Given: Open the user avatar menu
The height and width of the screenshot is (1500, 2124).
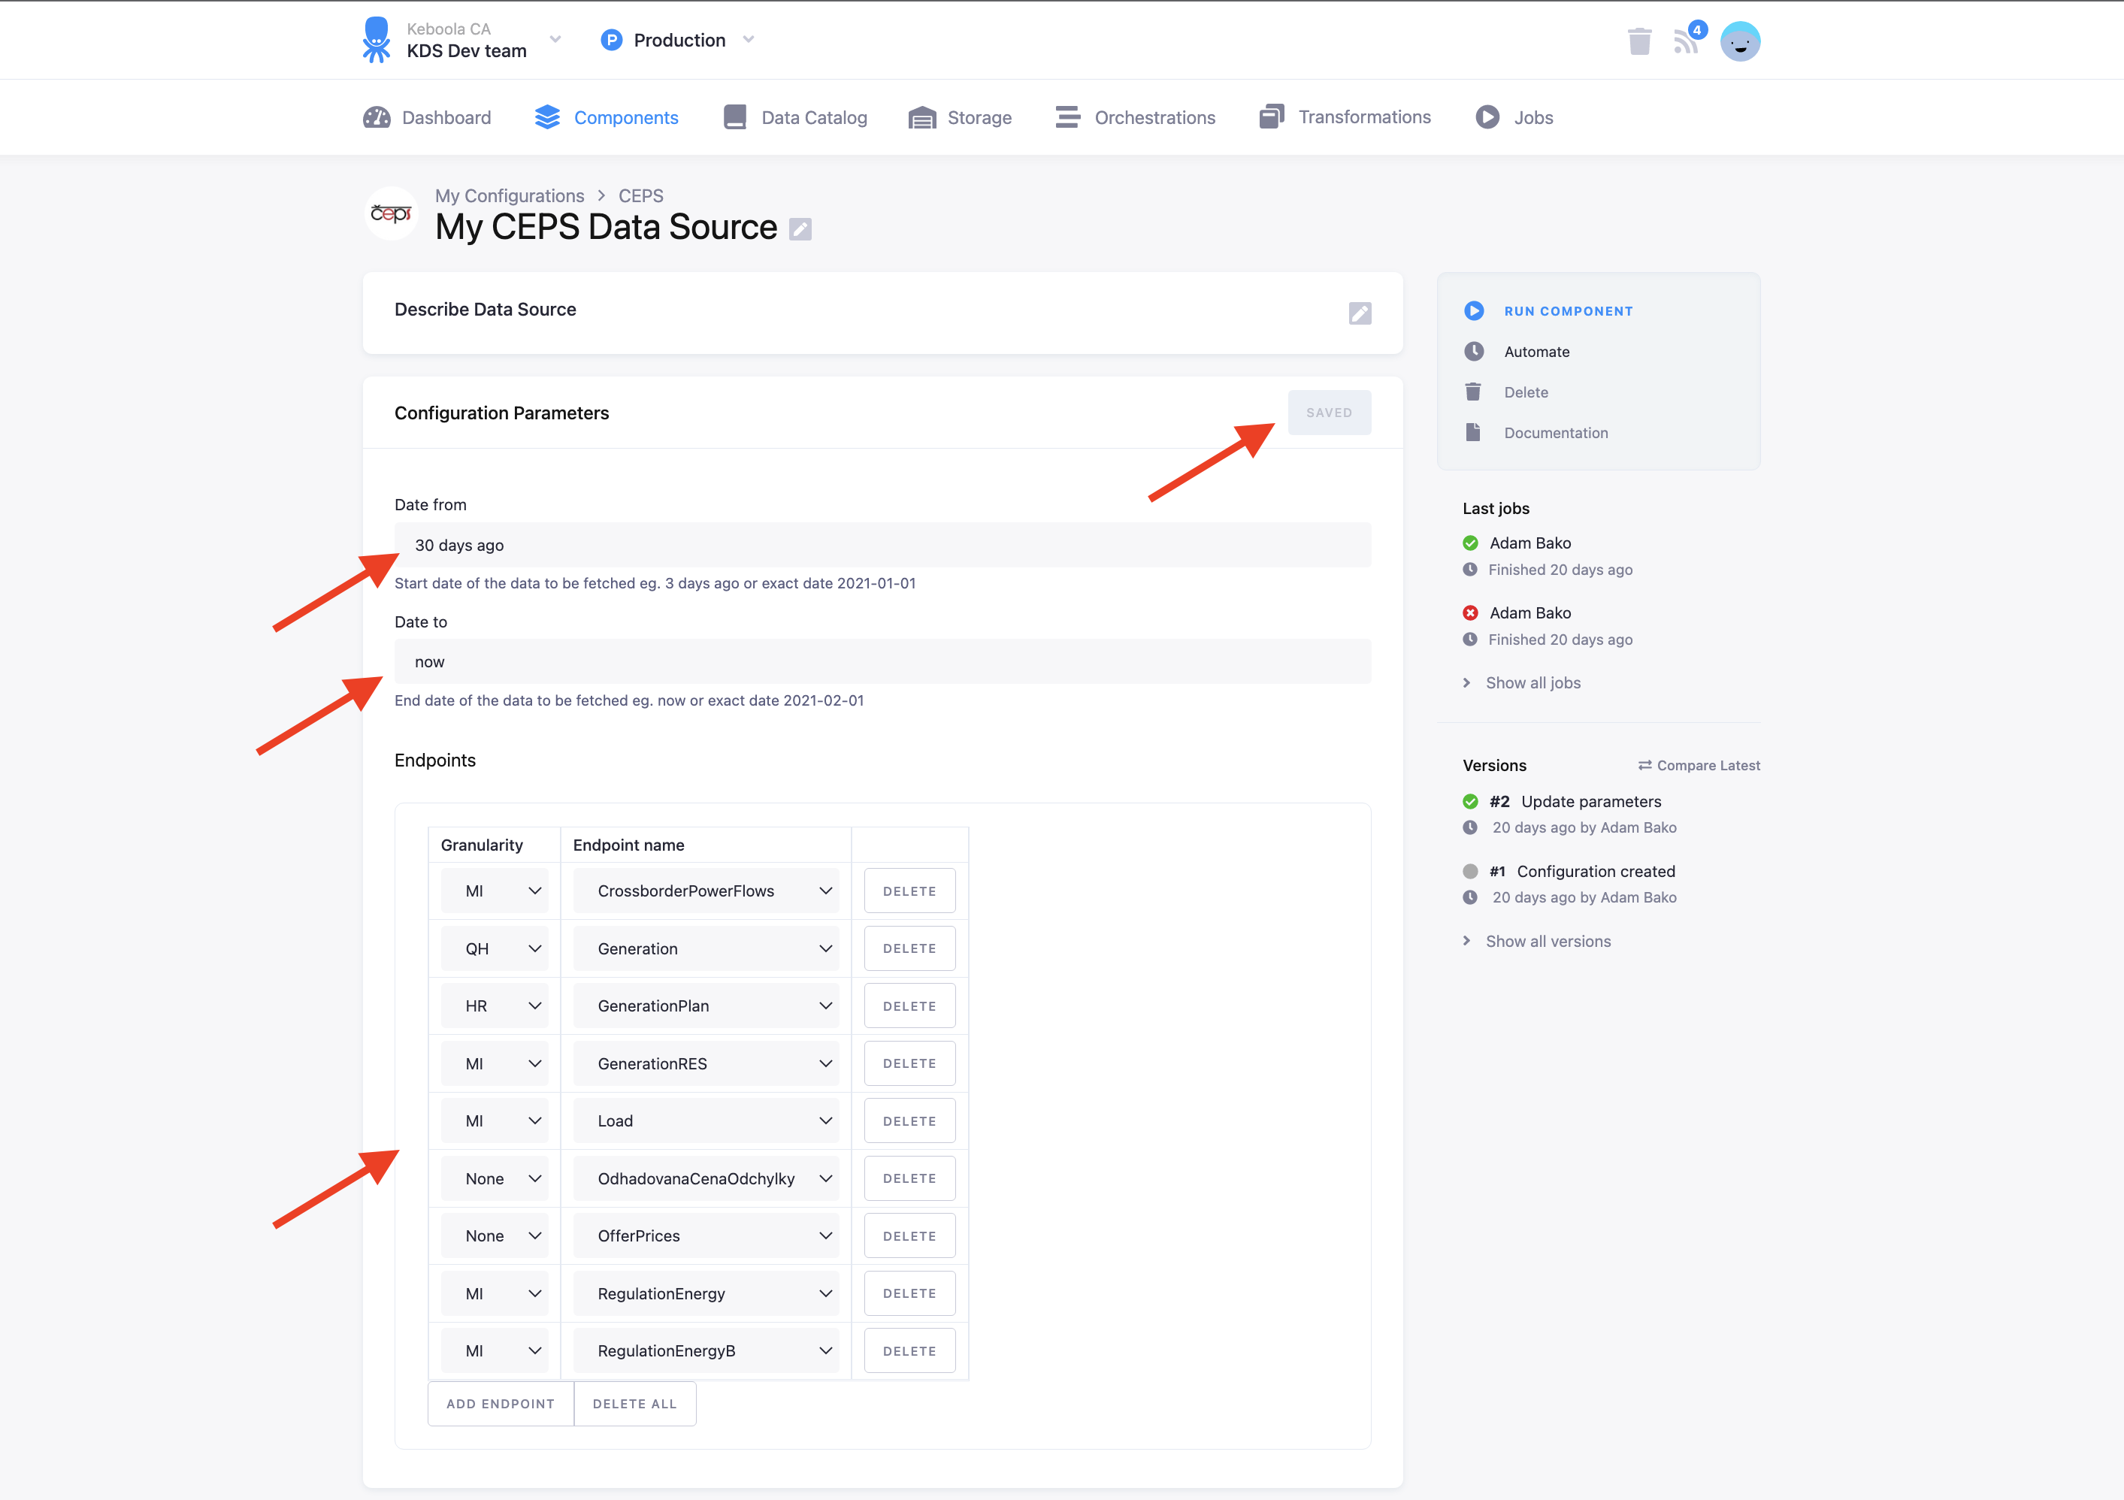Looking at the screenshot, I should pyautogui.click(x=1740, y=41).
